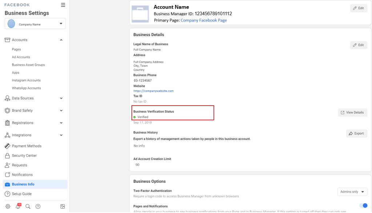Click the No tax ID text

[140, 101]
